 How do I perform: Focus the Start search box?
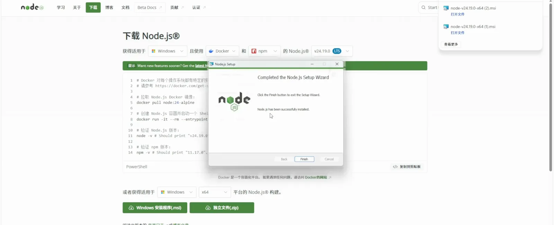pyautogui.click(x=429, y=7)
